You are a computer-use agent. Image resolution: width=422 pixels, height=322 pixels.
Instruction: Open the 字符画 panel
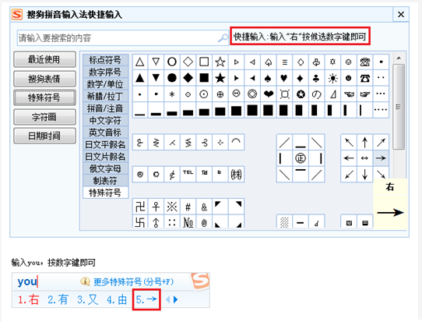(x=44, y=117)
